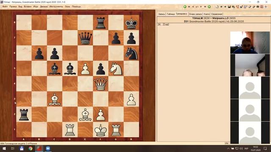Open the Окно menu
This screenshot has width=271, height=152.
[x=67, y=7]
